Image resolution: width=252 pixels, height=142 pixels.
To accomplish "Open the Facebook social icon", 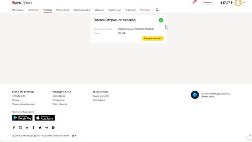I will coord(14,127).
